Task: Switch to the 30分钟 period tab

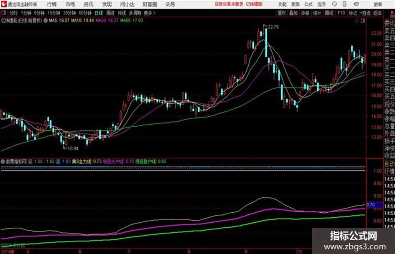Action: coord(69,13)
